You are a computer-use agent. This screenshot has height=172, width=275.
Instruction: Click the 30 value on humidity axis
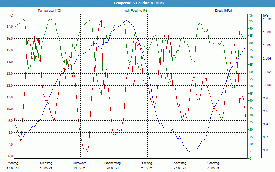tap(251, 115)
